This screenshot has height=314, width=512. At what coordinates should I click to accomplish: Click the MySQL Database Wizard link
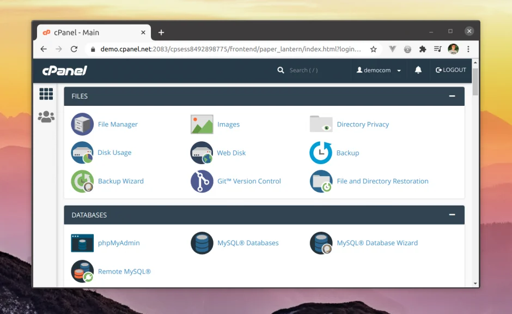coord(377,243)
